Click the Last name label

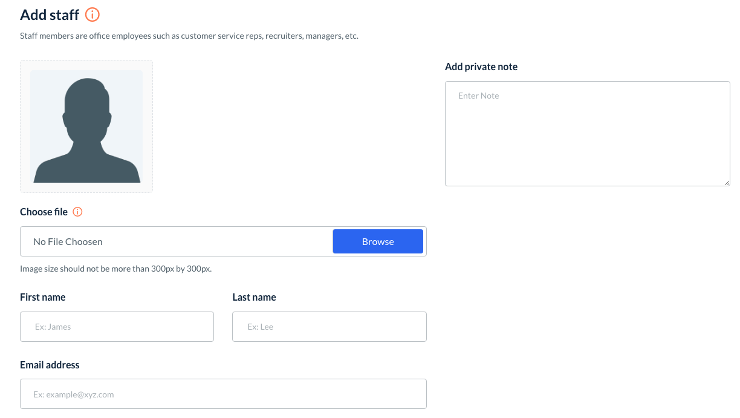point(254,297)
